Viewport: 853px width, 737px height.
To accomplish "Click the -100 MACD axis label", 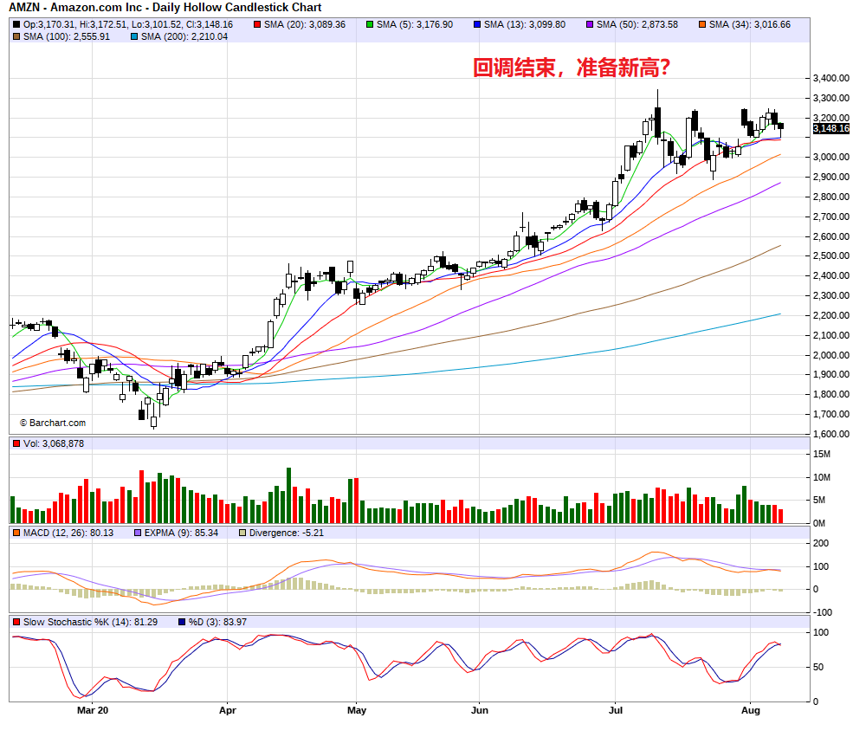I will coord(822,612).
